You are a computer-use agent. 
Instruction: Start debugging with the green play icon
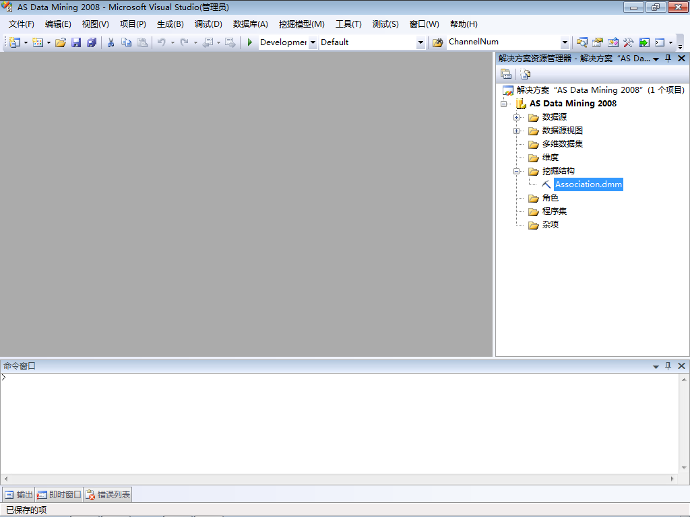coord(249,42)
